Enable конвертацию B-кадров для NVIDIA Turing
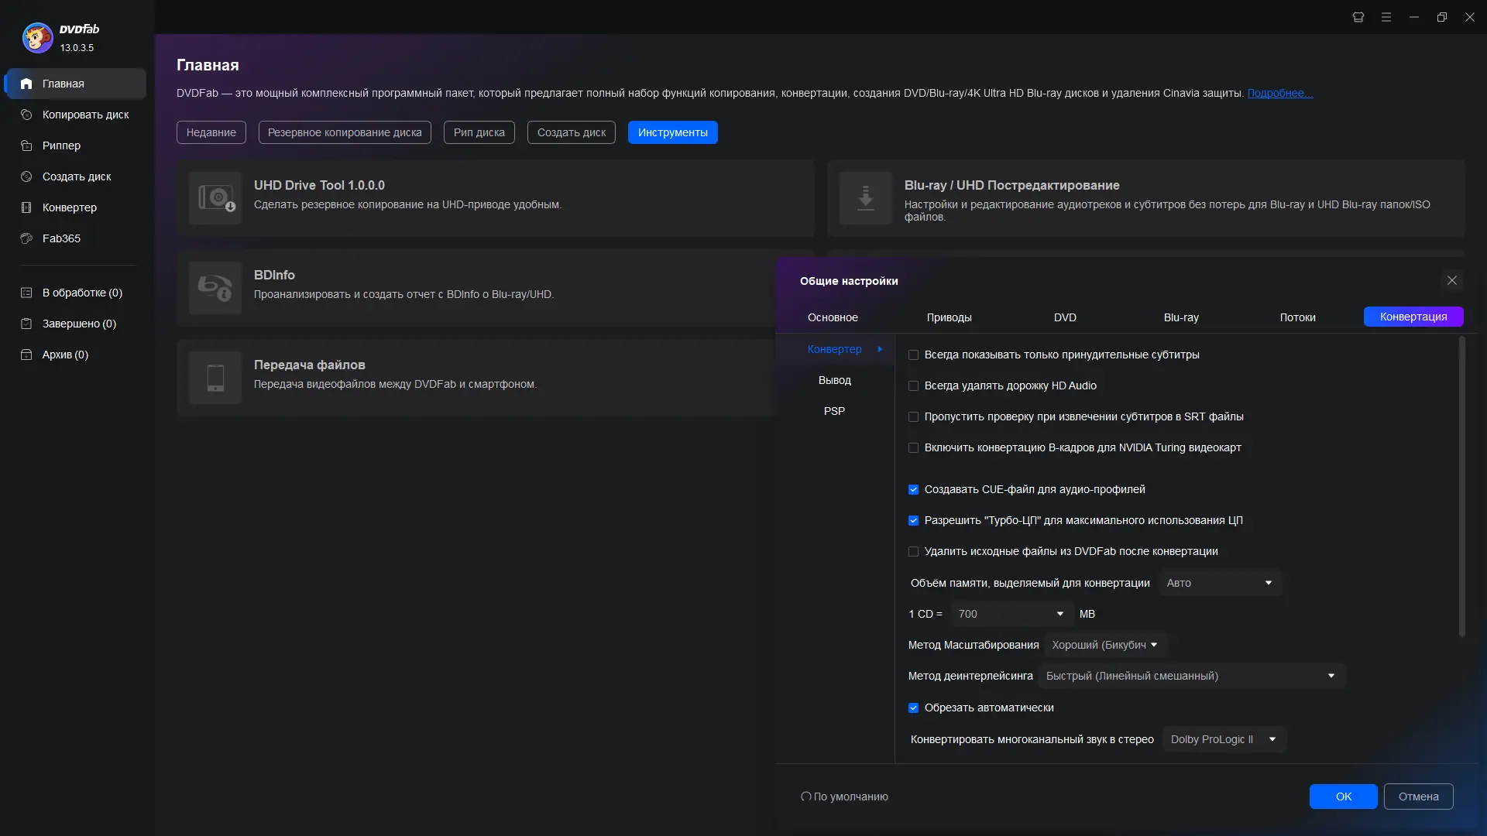 point(913,448)
